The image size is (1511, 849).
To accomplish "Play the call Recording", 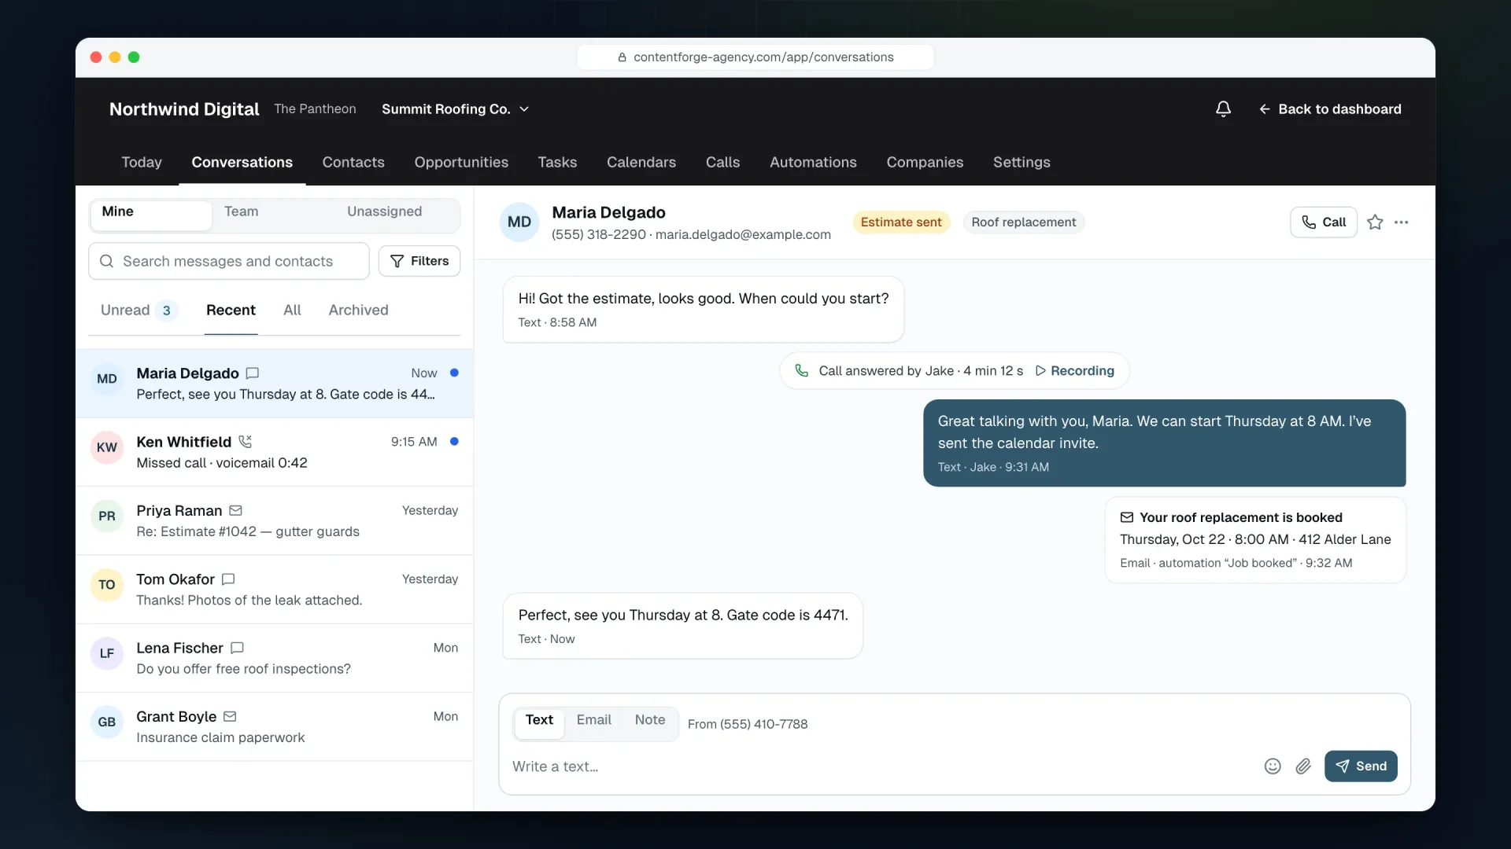I will [1075, 371].
